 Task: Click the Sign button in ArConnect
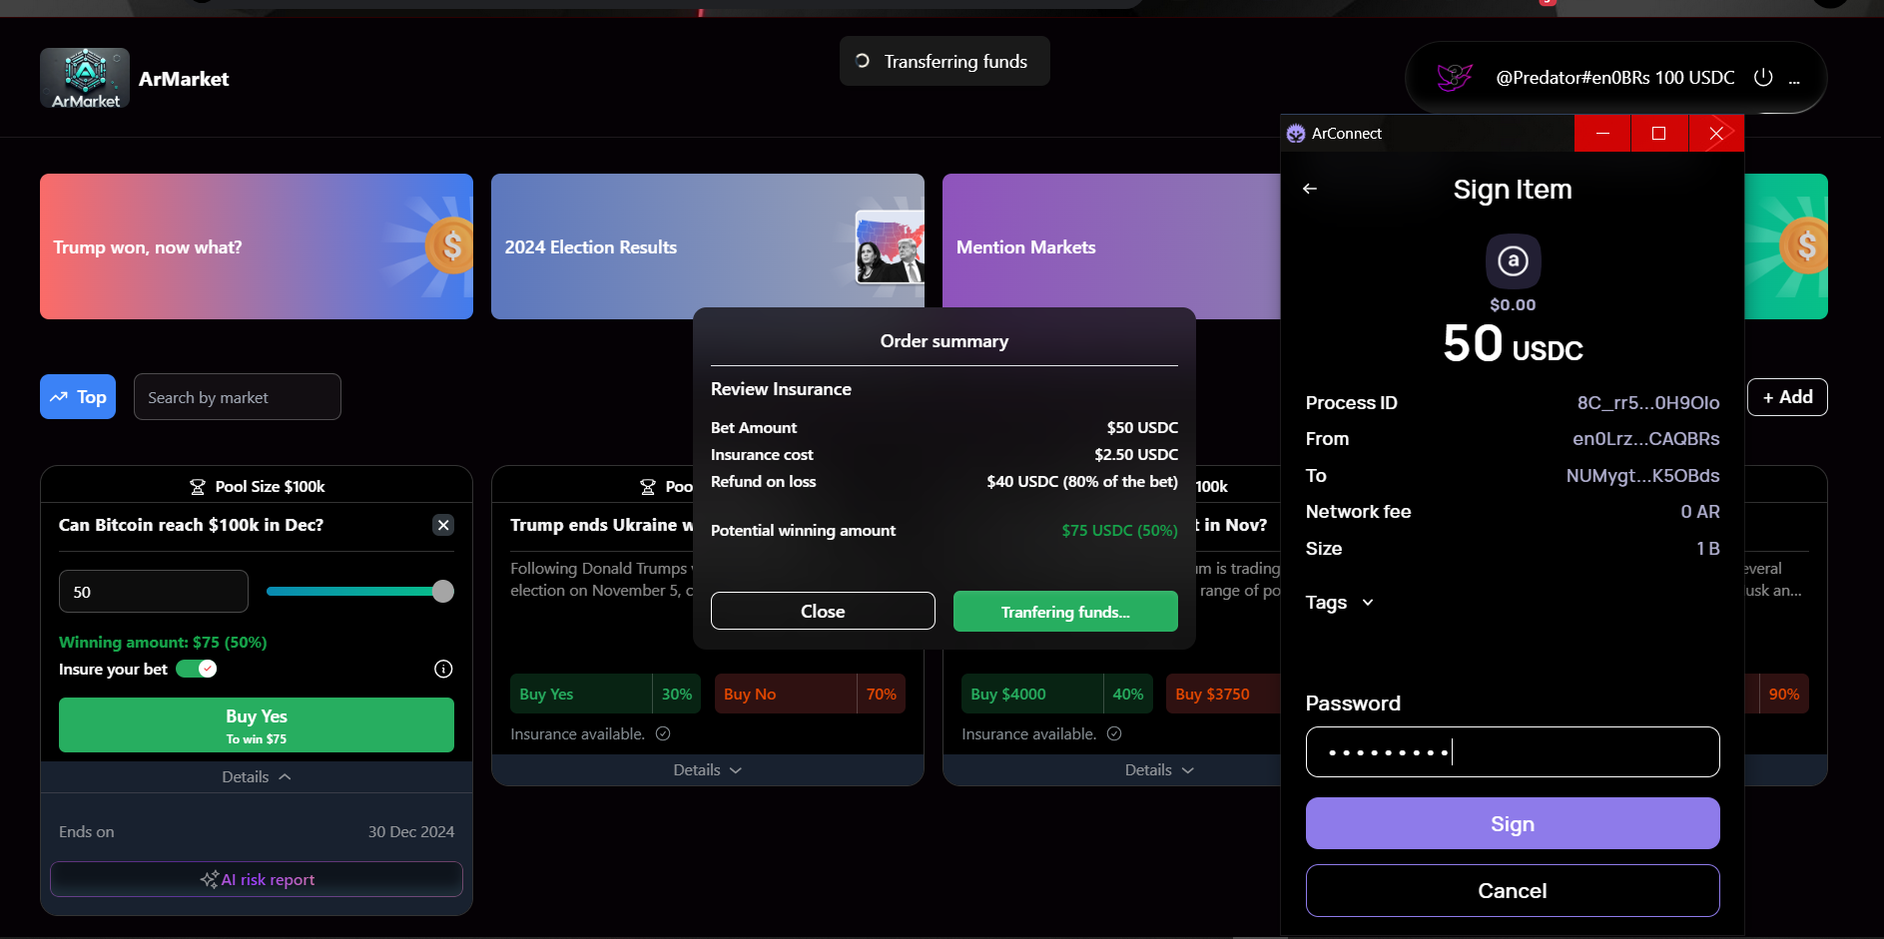(1513, 824)
